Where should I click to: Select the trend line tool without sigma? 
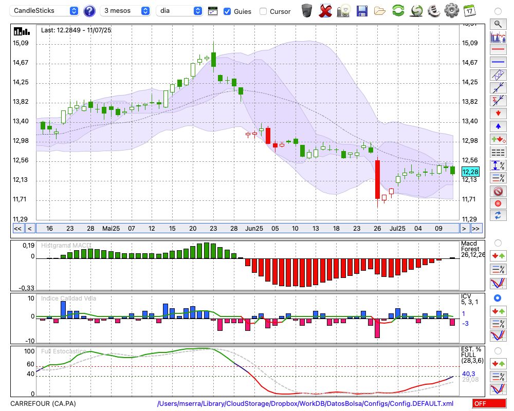pos(498,88)
